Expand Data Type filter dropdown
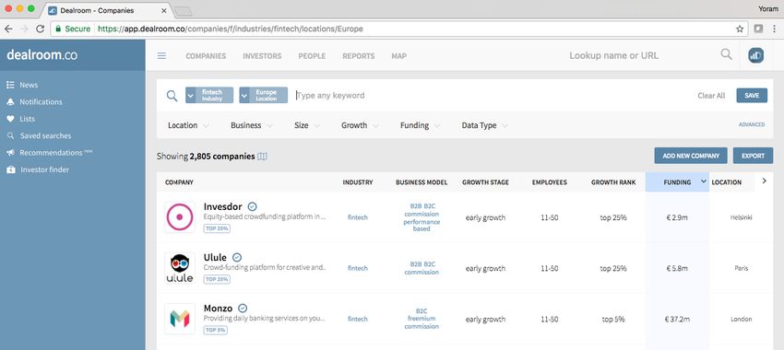784x350 pixels. [x=484, y=125]
